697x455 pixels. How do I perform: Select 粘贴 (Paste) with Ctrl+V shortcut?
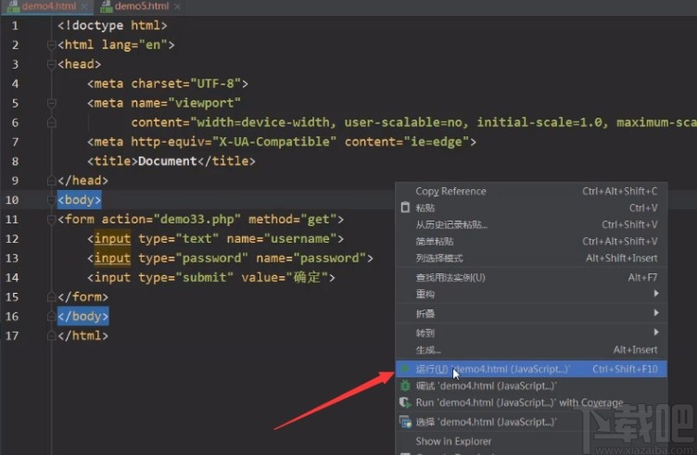pos(531,208)
